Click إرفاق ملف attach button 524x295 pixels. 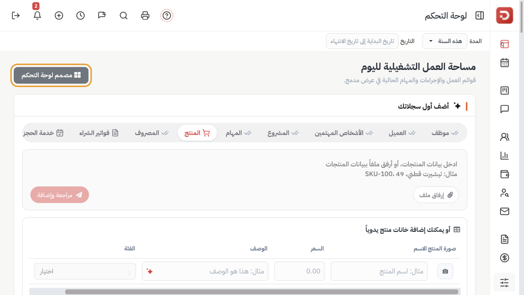(436, 195)
